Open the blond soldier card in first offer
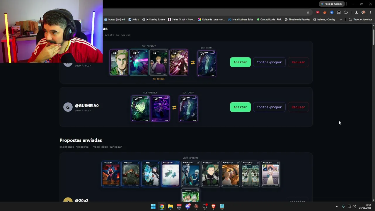Image resolution: width=375 pixels, height=211 pixels. click(119, 62)
